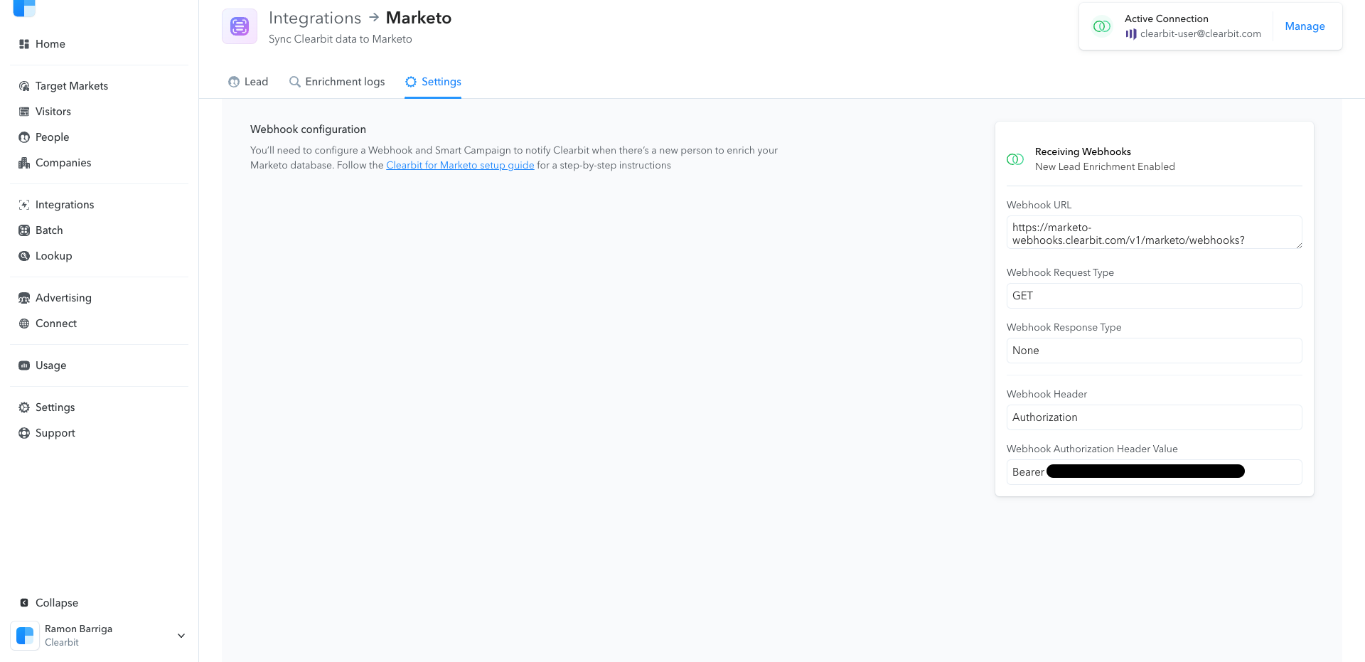Click the Support lifebuoy icon

24,433
